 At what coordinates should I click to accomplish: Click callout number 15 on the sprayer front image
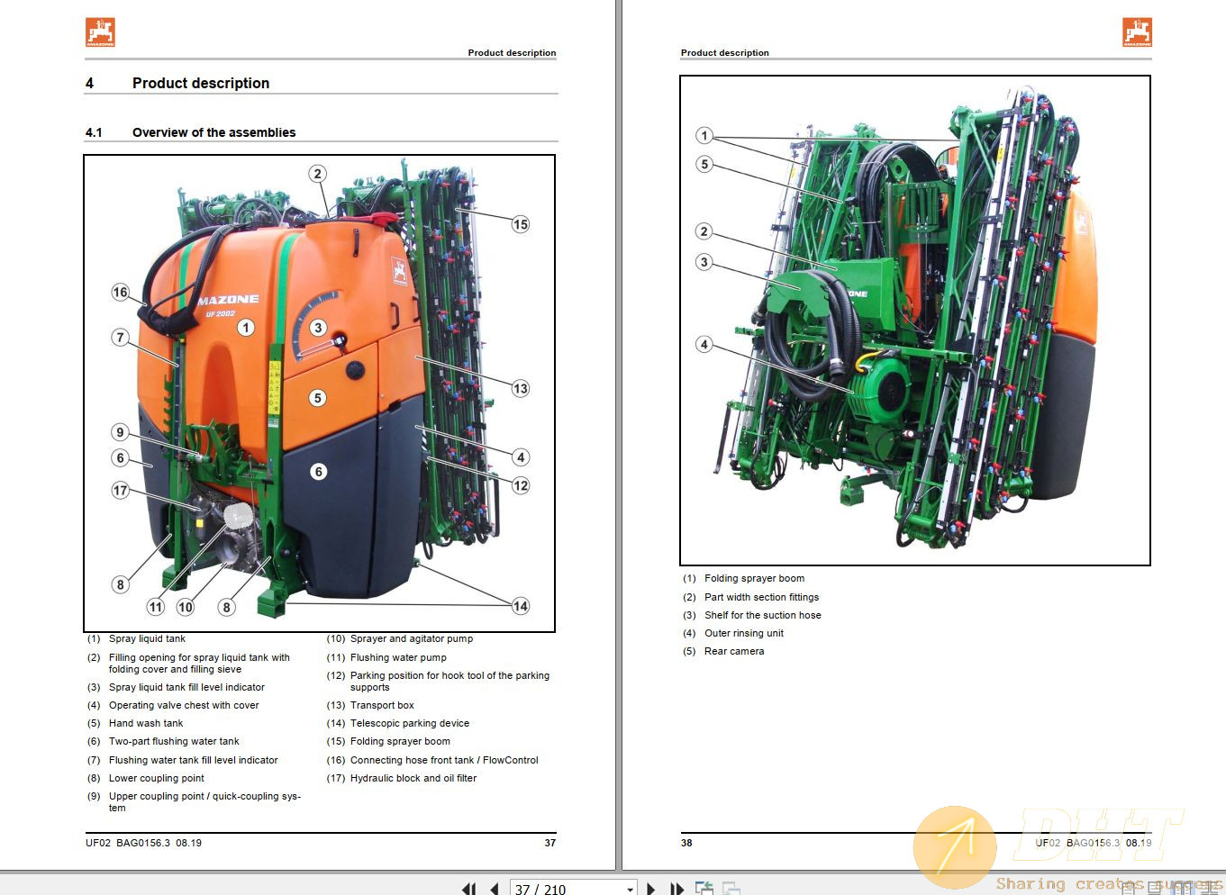click(521, 224)
